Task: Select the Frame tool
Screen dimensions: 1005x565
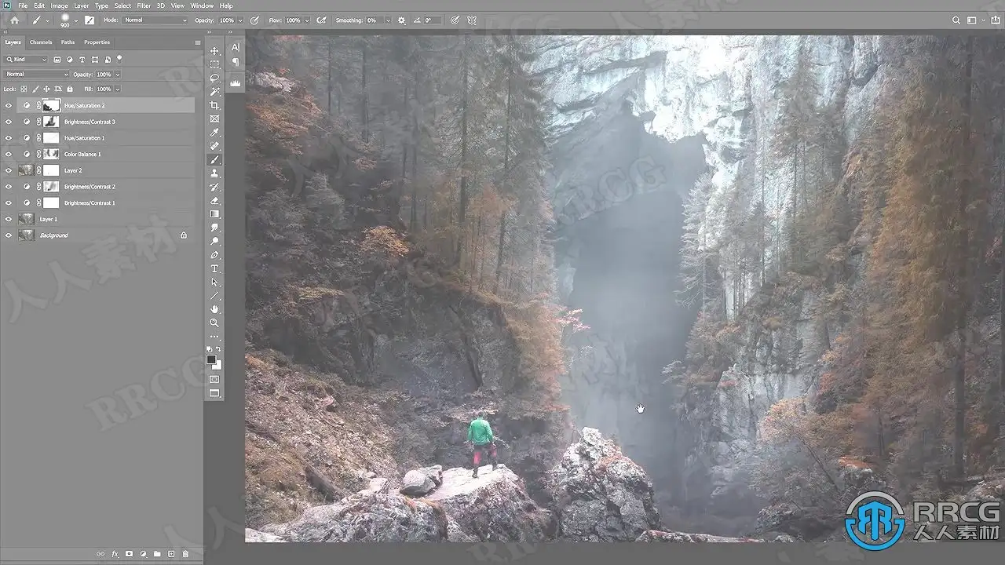Action: (x=214, y=118)
